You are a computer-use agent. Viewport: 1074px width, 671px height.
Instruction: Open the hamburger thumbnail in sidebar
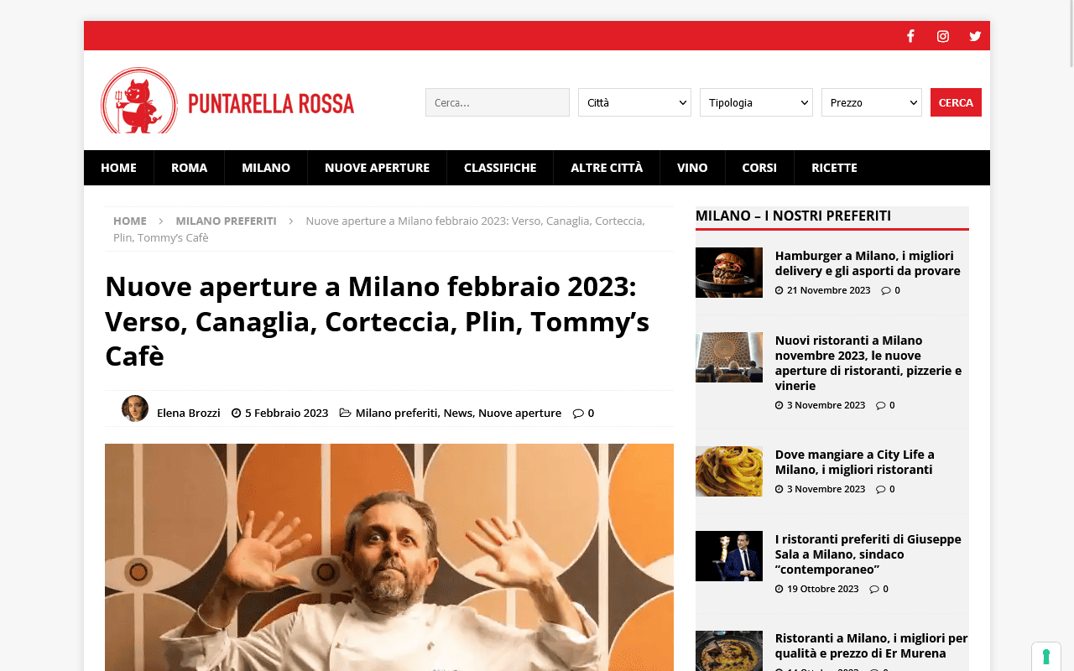pos(729,273)
